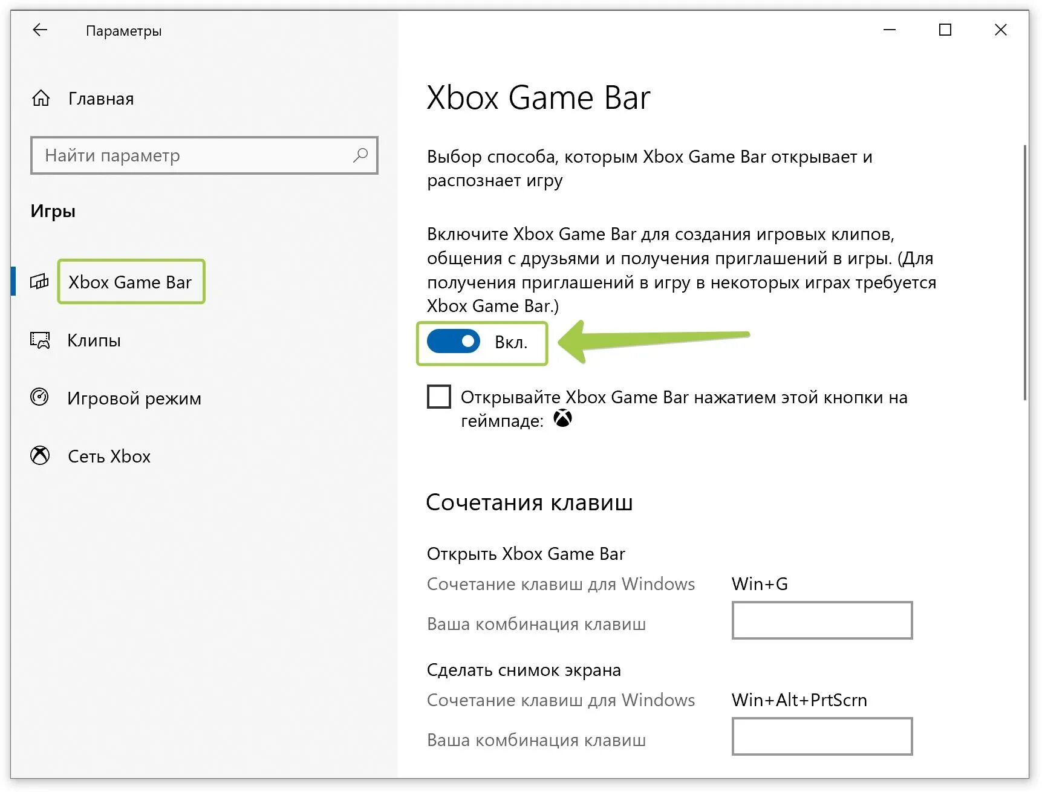This screenshot has height=792, width=1042.
Task: Open the Xbox Game Bar section
Action: 130,282
